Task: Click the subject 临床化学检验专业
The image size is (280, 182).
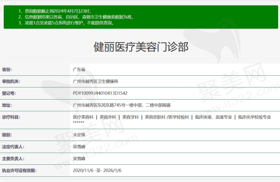Action: tap(254, 117)
